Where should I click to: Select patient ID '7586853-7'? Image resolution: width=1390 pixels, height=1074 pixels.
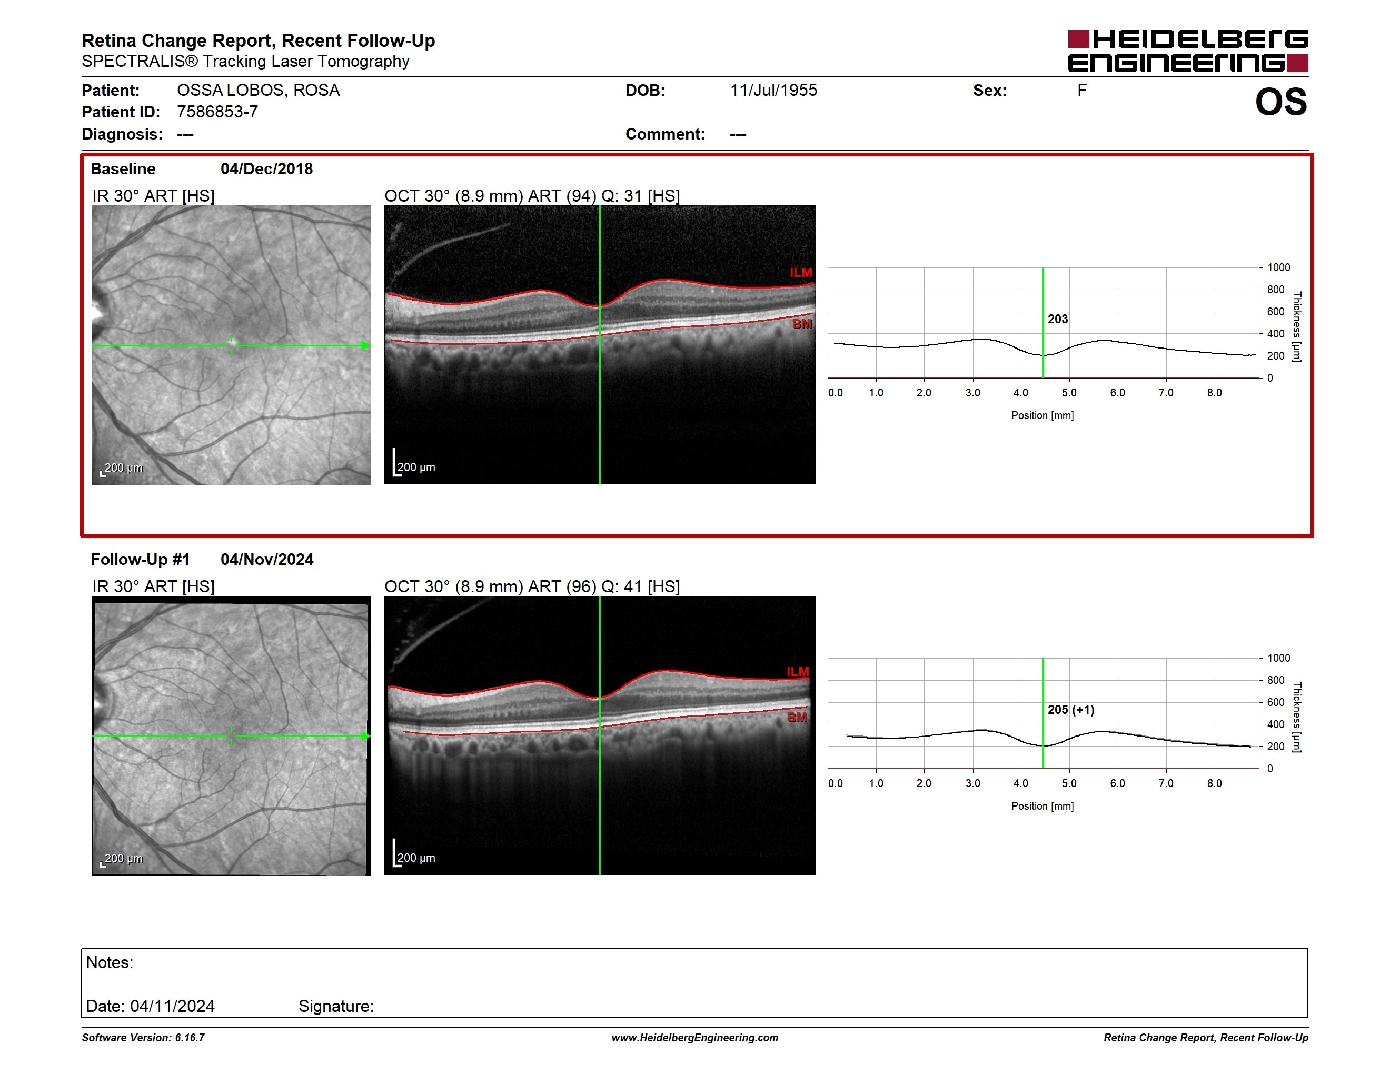click(217, 111)
